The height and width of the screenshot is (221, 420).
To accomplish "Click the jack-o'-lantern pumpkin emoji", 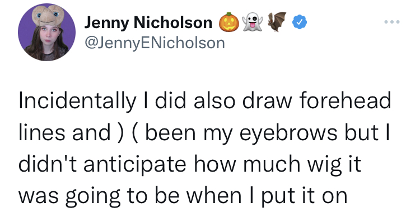I will [x=228, y=22].
